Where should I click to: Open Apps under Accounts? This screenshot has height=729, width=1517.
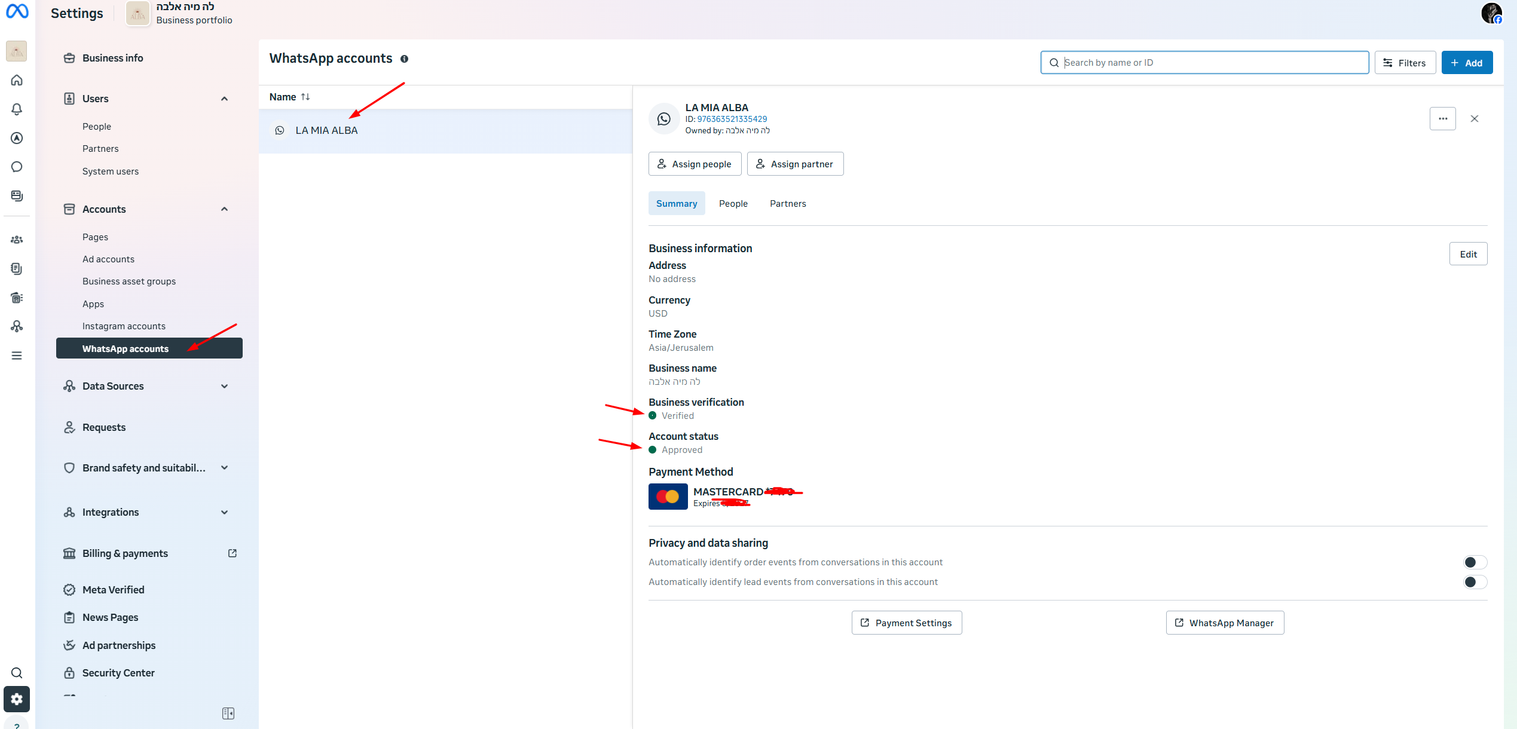click(x=93, y=304)
